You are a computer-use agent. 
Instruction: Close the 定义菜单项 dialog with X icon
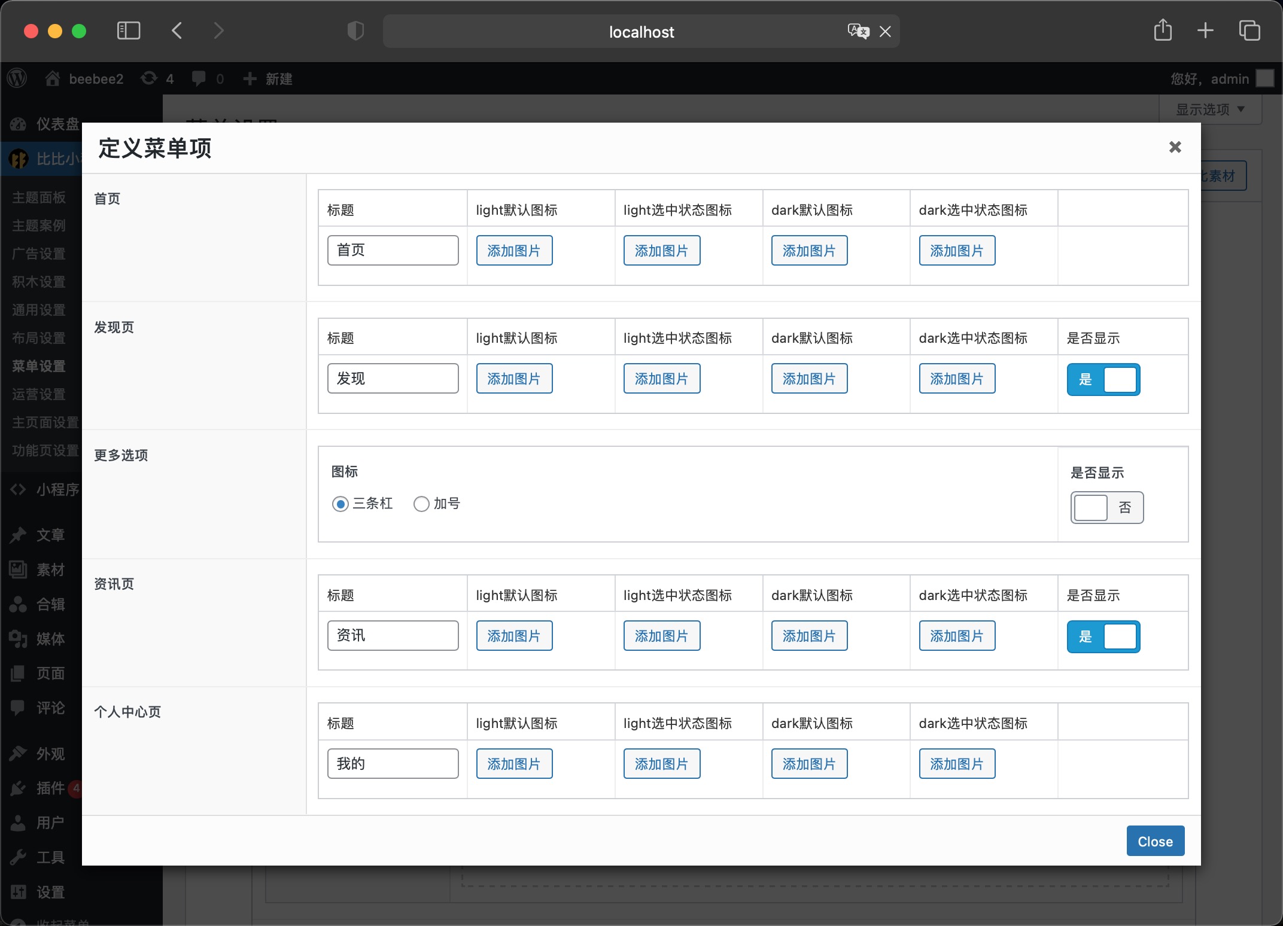[1175, 147]
